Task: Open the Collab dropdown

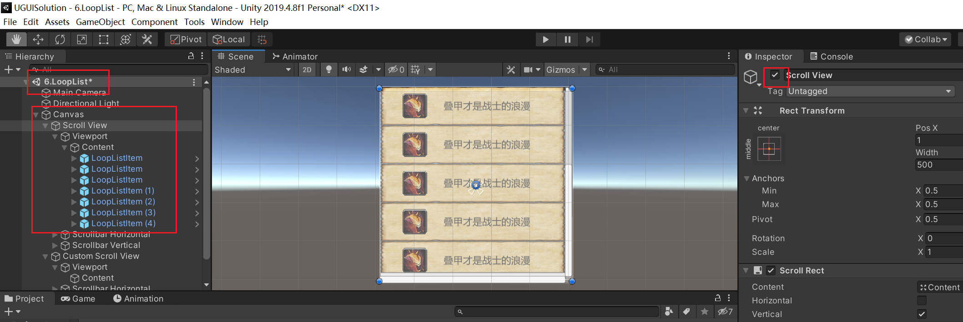Action: [x=926, y=40]
